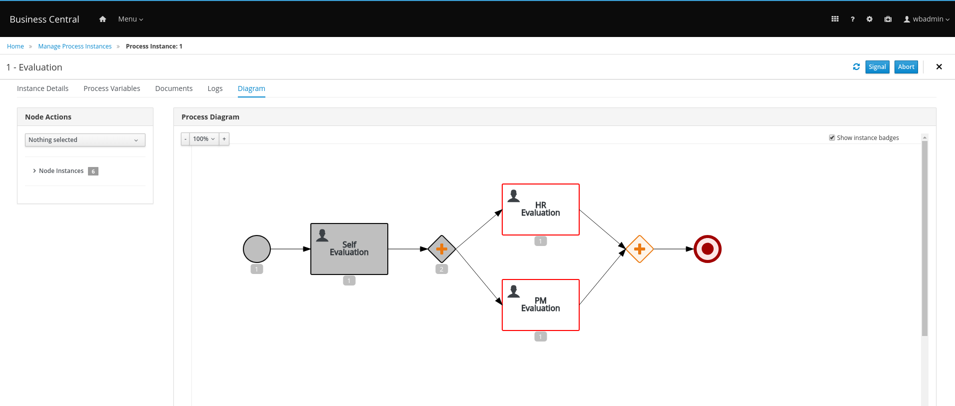Screen dimensions: 955x406
Task: Click the Abort button
Action: click(x=906, y=67)
